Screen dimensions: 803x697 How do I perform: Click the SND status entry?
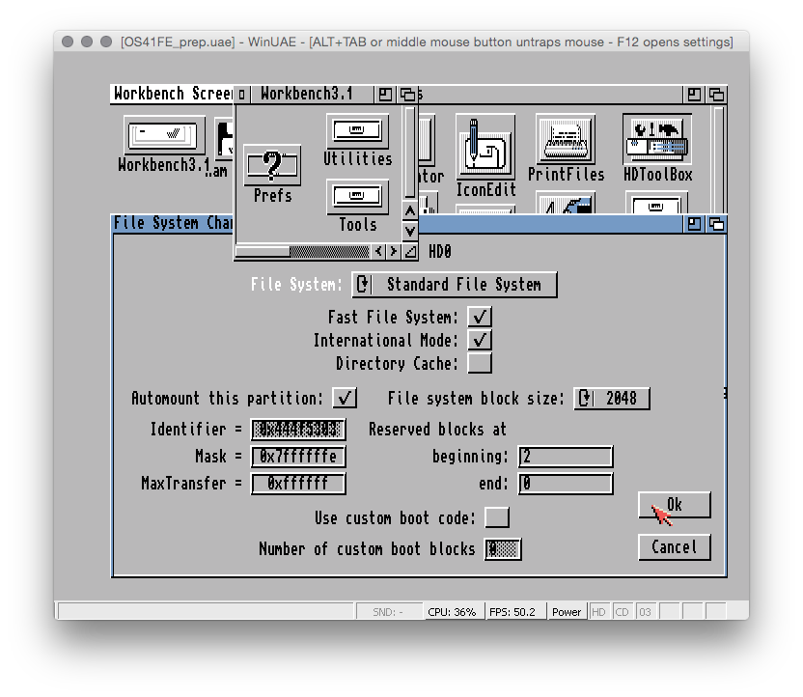point(388,611)
